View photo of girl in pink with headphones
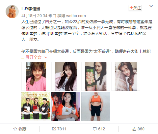The height and width of the screenshot is (134, 158). click(x=36, y=76)
